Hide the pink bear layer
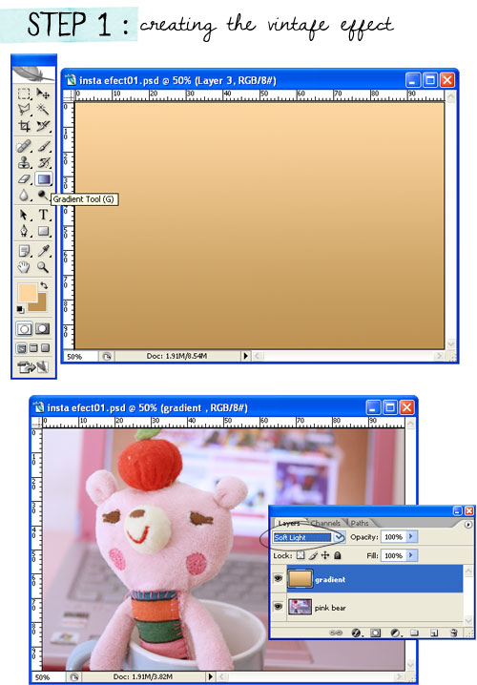This screenshot has width=477, height=685. click(278, 607)
